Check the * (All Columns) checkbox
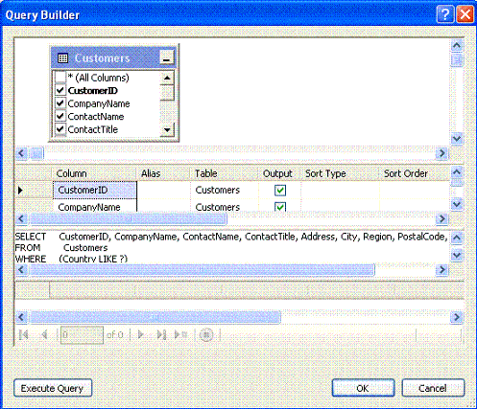Viewport: 477px width, 409px height. 60,78
